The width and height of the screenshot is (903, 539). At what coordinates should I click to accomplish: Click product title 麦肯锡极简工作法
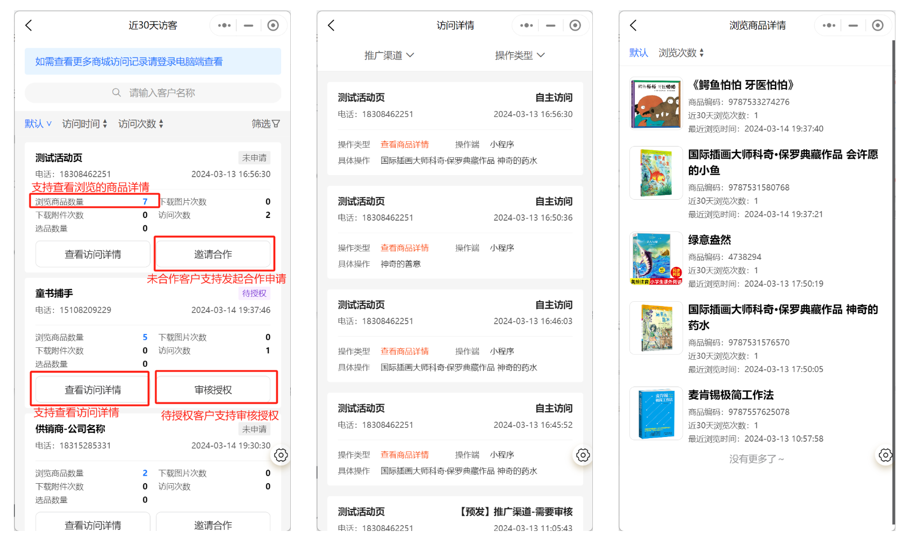[731, 395]
